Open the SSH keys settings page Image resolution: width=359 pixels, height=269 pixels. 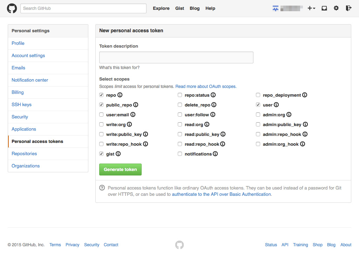[x=21, y=104]
